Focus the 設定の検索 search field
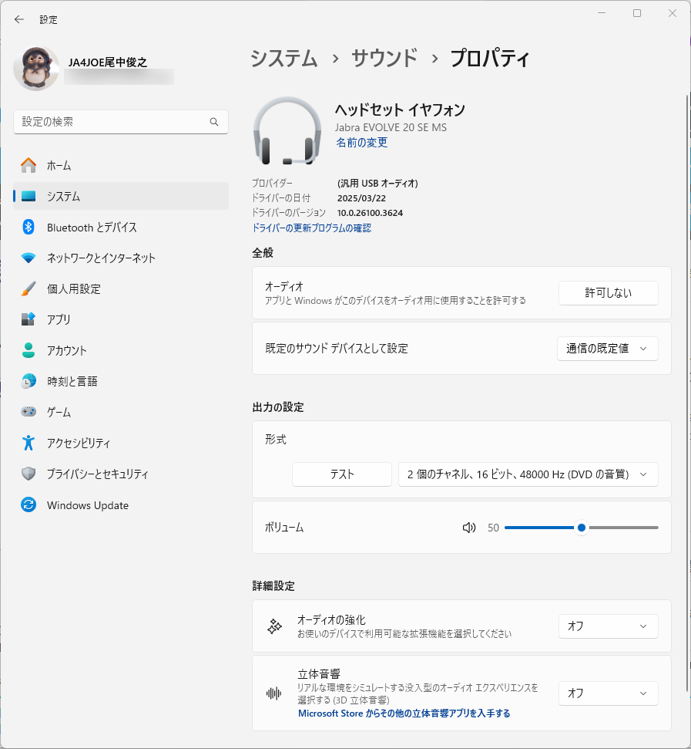Image resolution: width=691 pixels, height=749 pixels. tap(121, 122)
